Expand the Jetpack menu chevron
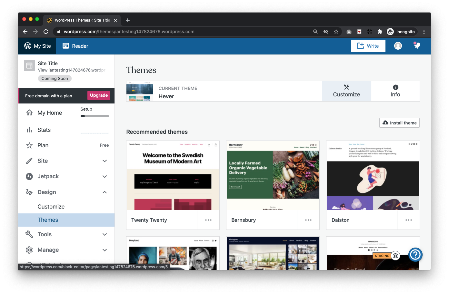 tap(105, 176)
